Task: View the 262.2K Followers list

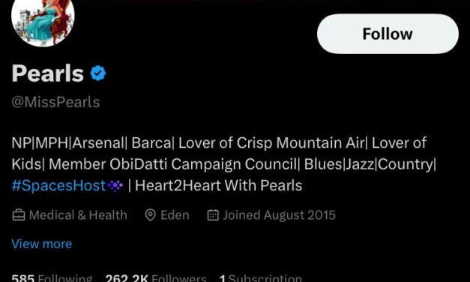Action: tap(156, 277)
